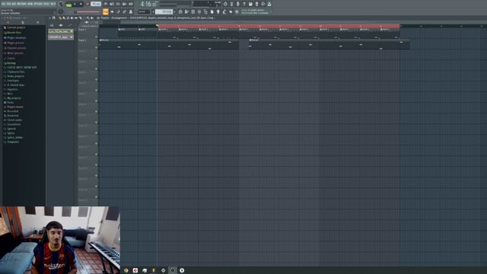
Task: Select the Plugin database browser entry
Action: (x=15, y=38)
